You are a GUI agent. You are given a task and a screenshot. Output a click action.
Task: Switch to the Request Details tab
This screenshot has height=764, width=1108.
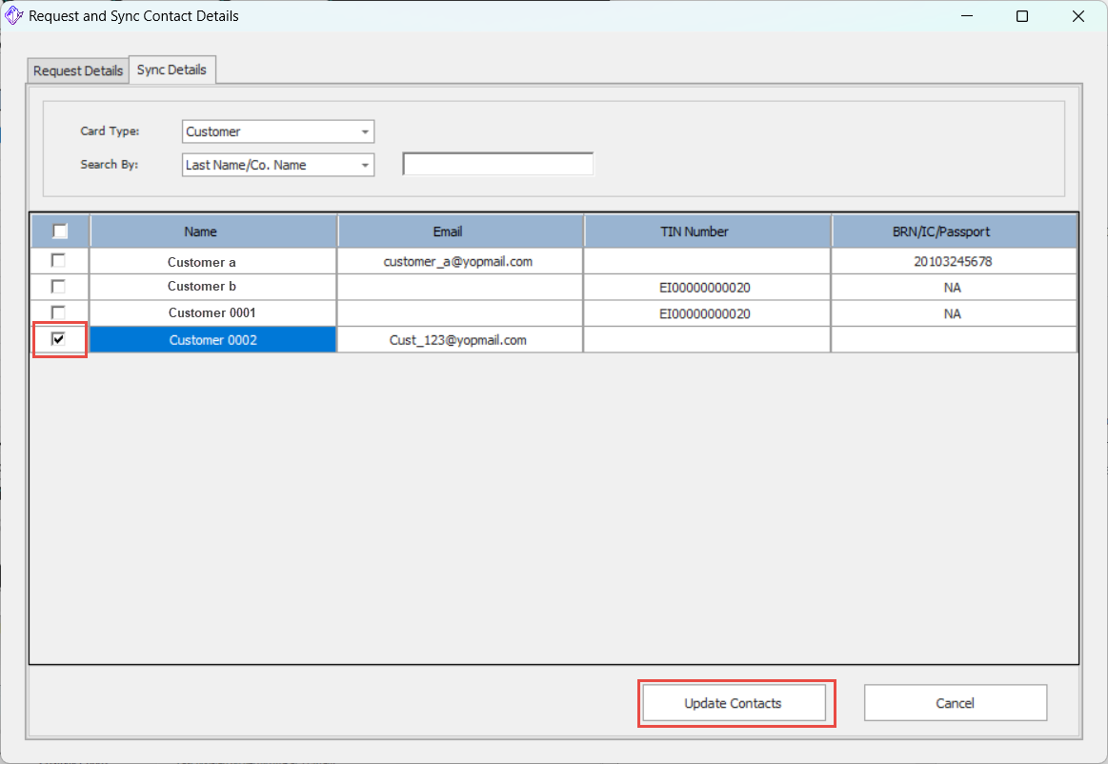coord(78,71)
